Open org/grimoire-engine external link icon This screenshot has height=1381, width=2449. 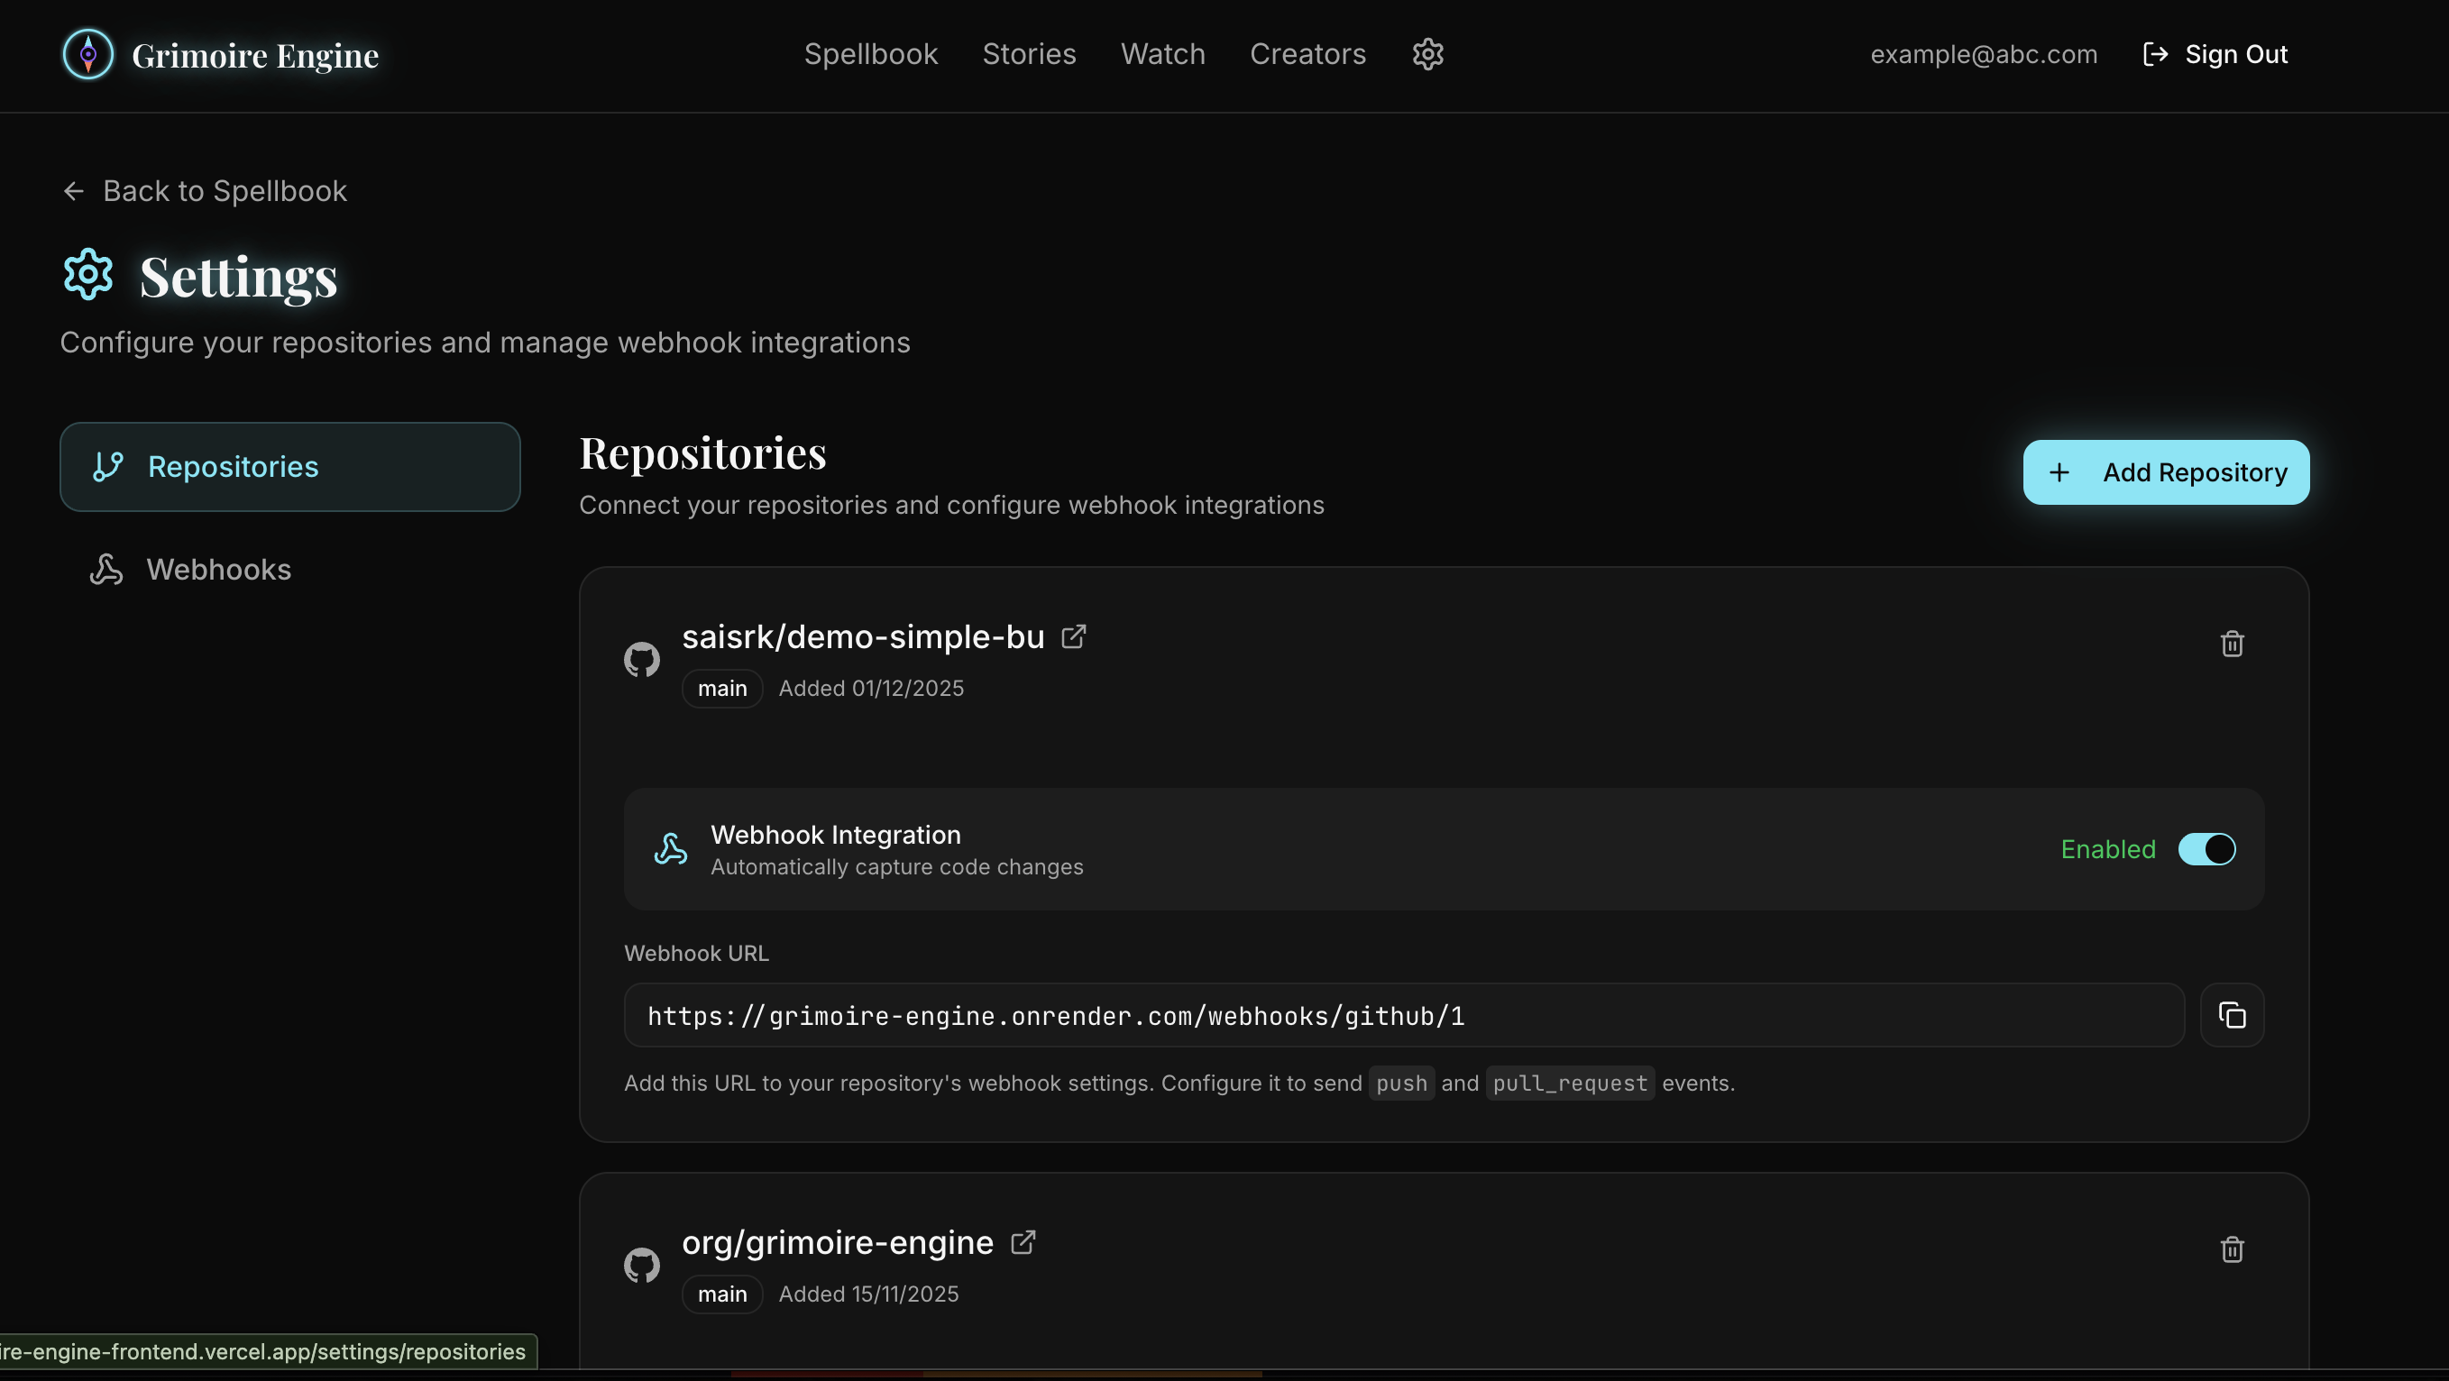point(1023,1242)
